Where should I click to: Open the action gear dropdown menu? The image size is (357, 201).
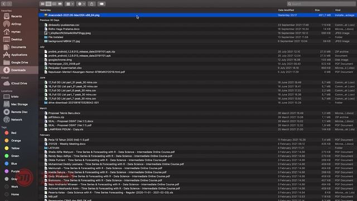pyautogui.click(x=81, y=4)
